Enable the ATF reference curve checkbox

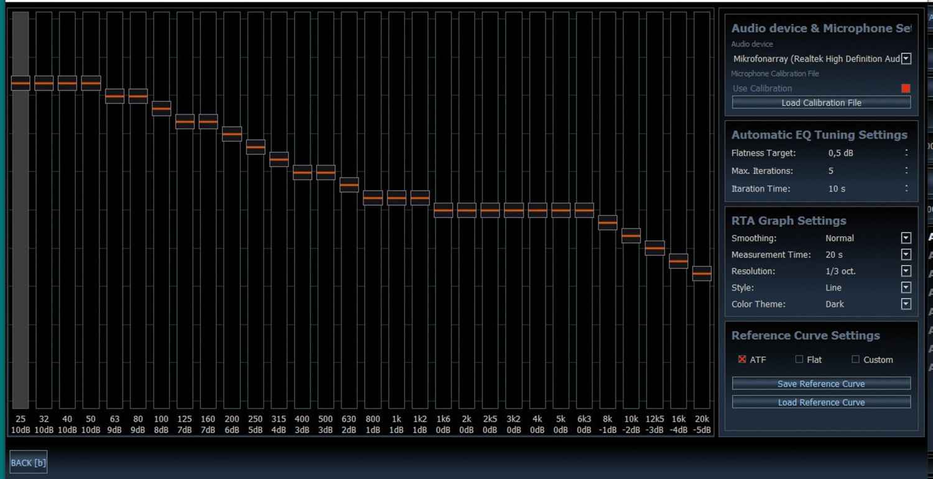click(742, 359)
